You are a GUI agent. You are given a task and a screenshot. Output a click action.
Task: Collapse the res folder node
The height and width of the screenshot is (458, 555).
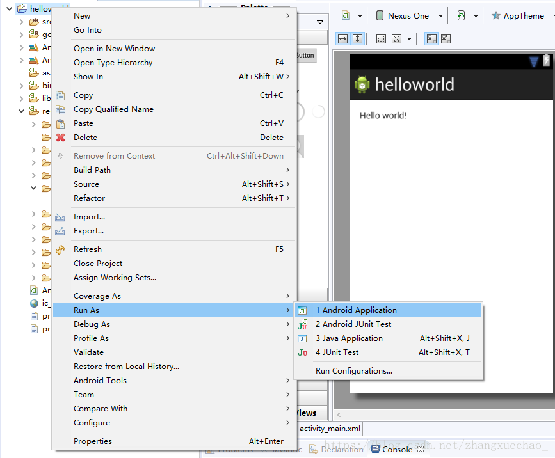(22, 111)
